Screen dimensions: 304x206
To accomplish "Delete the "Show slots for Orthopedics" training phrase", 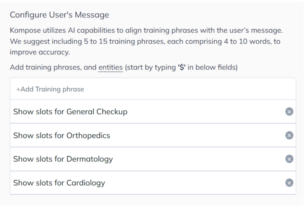I will 289,135.
